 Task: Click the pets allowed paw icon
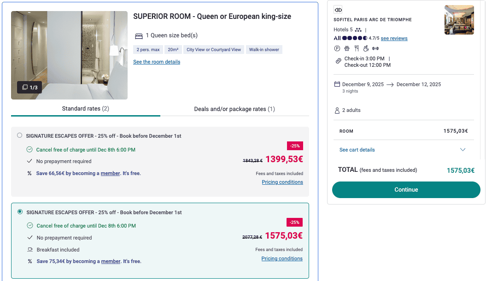347,48
